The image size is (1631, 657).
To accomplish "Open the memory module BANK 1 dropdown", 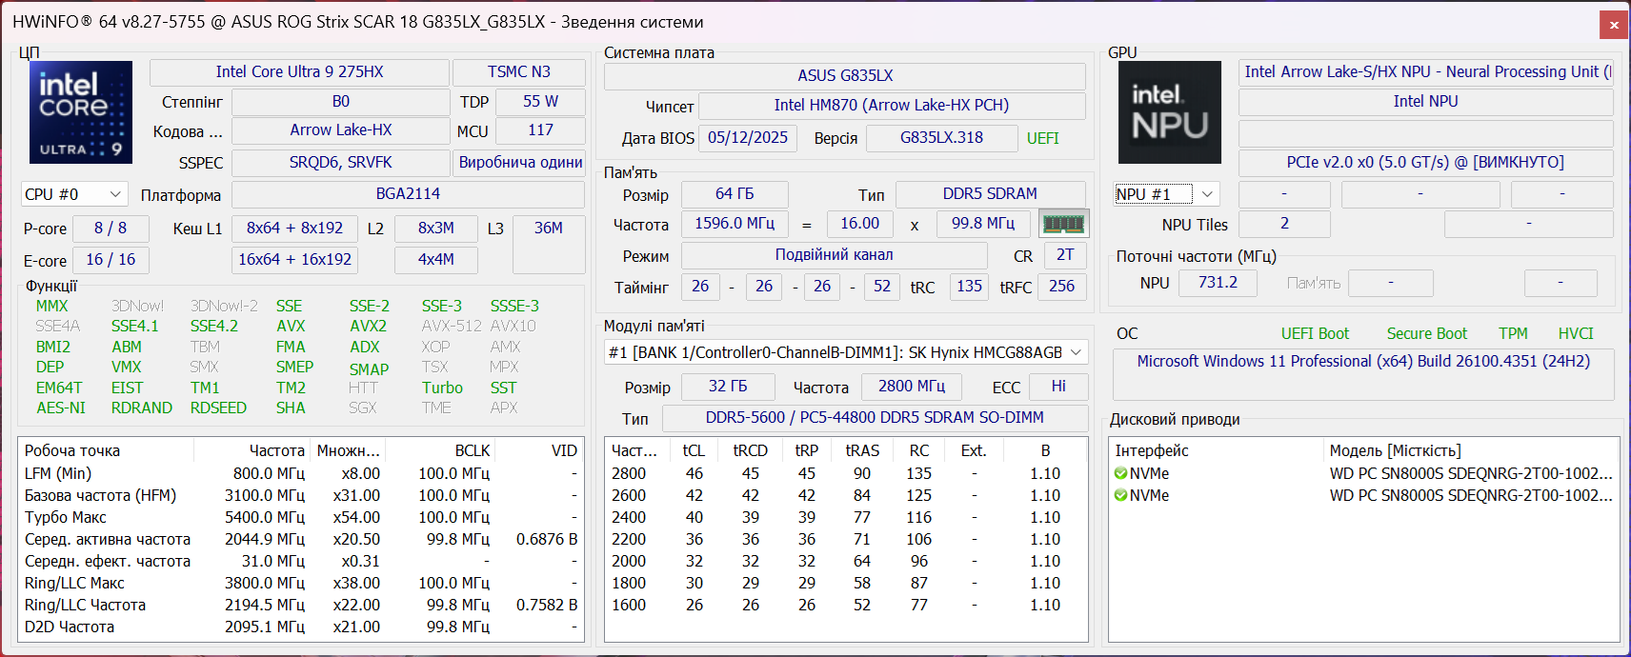I will tap(846, 352).
